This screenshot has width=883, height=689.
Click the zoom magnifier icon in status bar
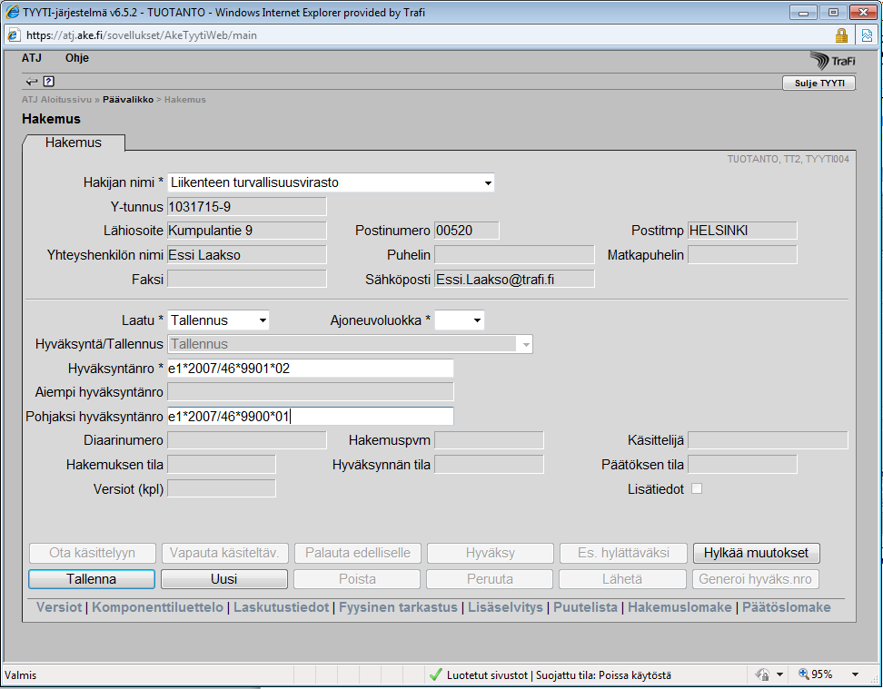coord(804,674)
